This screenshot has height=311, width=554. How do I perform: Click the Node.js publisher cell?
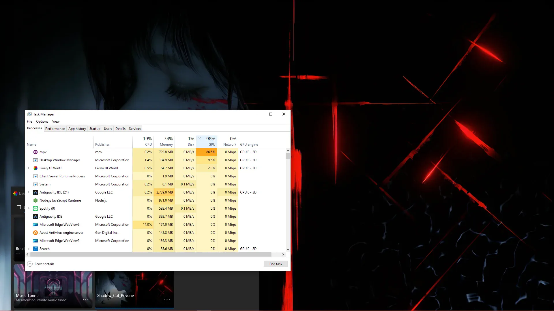113,200
